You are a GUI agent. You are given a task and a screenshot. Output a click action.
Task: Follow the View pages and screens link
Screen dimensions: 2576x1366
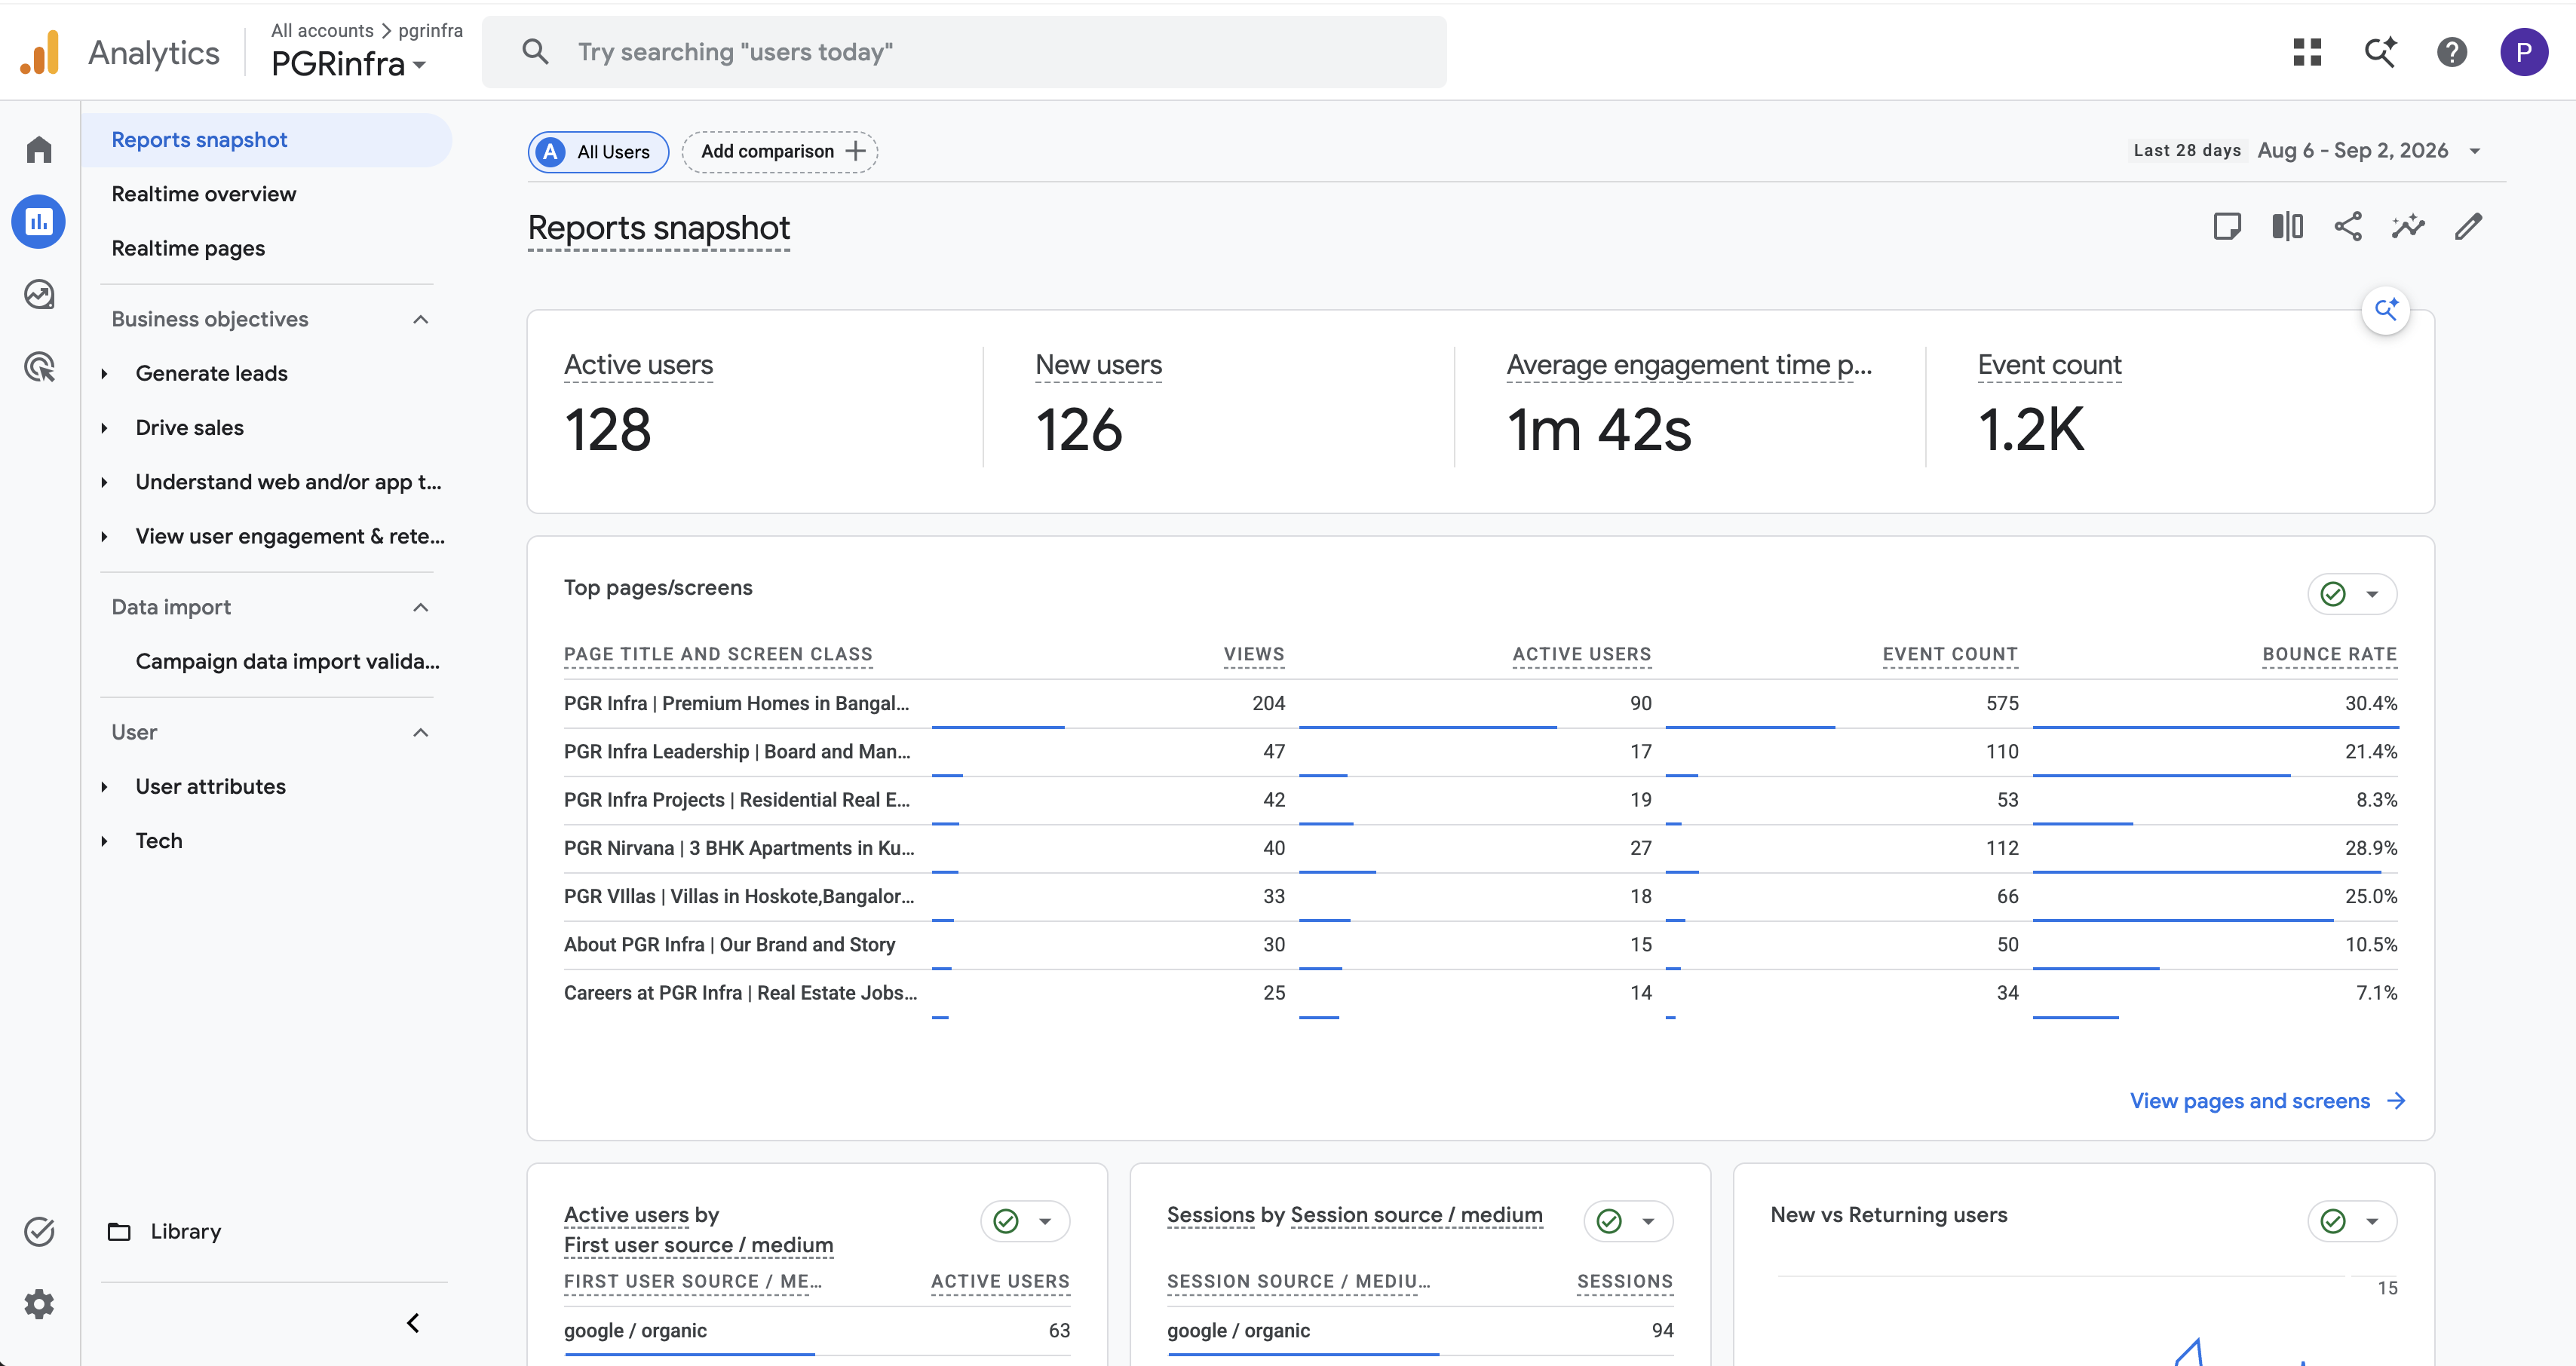pos(2267,1101)
